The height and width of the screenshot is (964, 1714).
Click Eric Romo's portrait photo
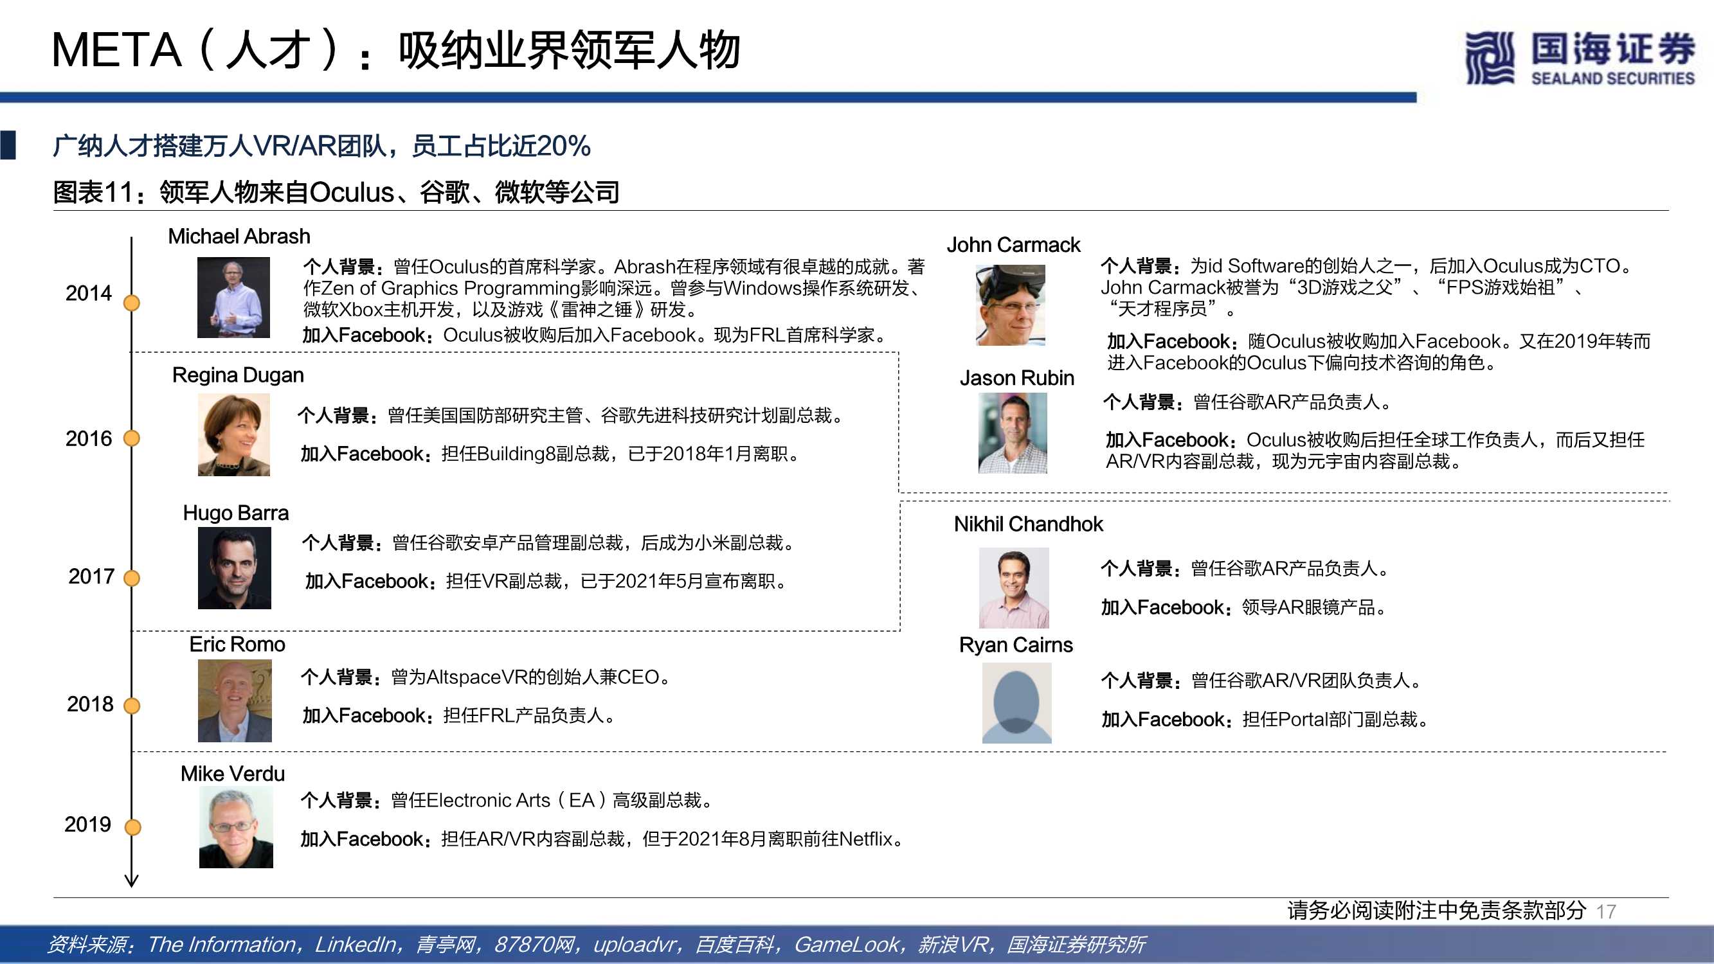(234, 701)
